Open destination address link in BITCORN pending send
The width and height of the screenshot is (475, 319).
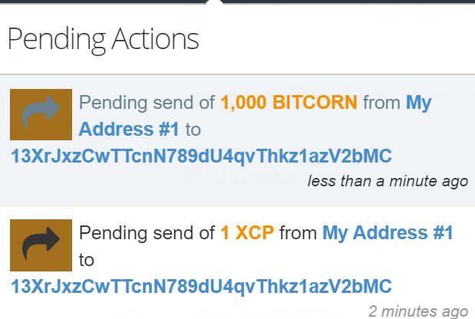tap(202, 156)
